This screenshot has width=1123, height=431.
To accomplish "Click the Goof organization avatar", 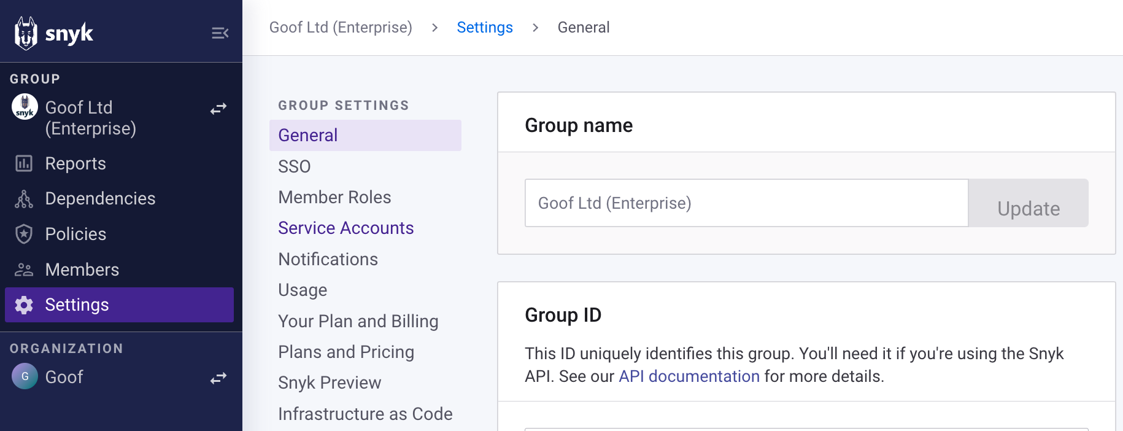I will click(25, 376).
